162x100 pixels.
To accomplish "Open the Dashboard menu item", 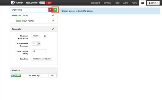I will (95, 3).
